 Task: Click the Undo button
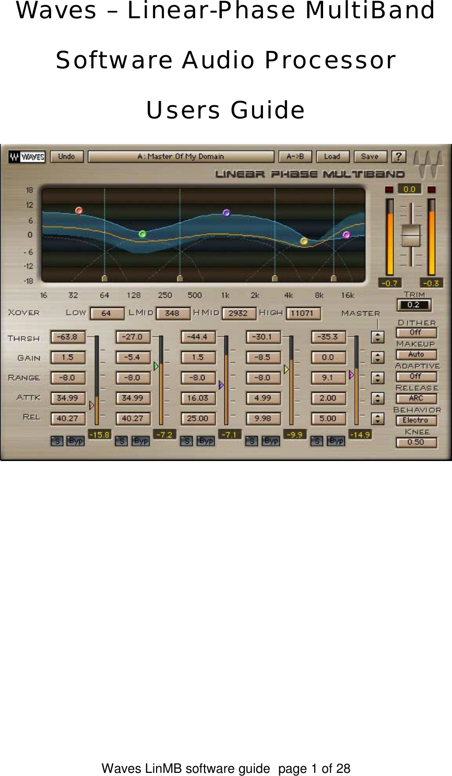[x=67, y=156]
